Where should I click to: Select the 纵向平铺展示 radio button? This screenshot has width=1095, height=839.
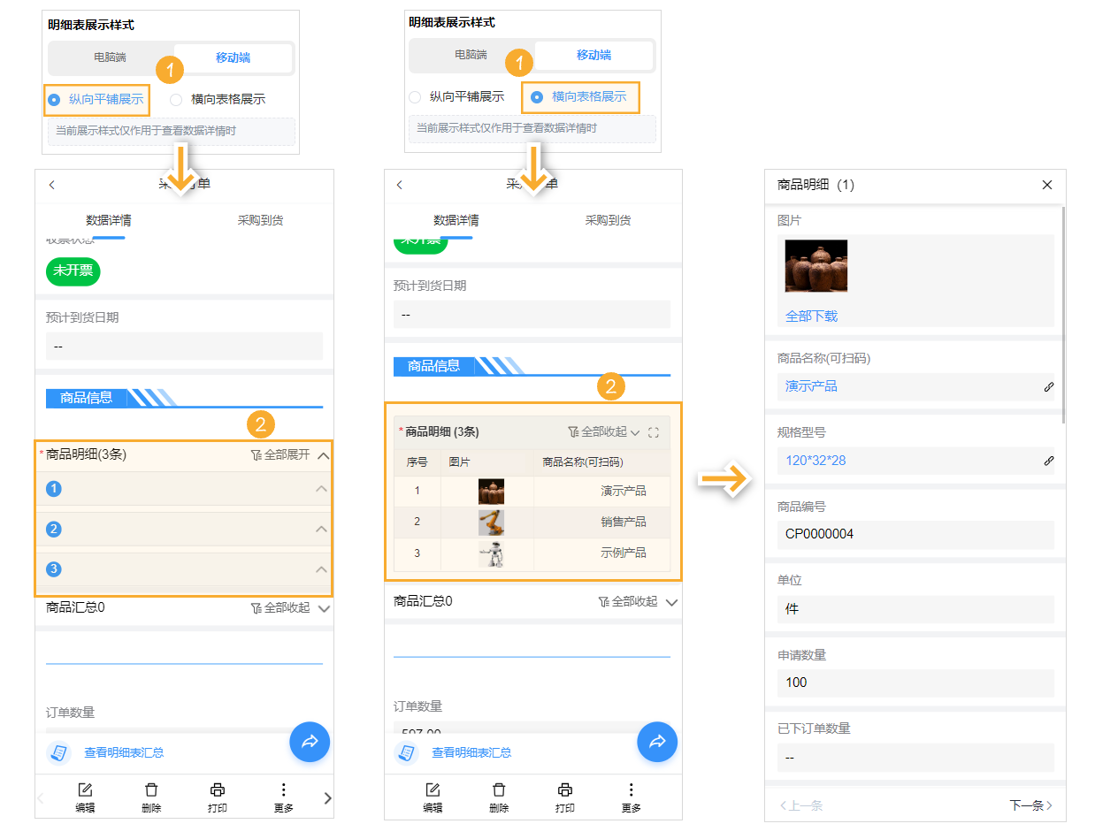coord(53,99)
